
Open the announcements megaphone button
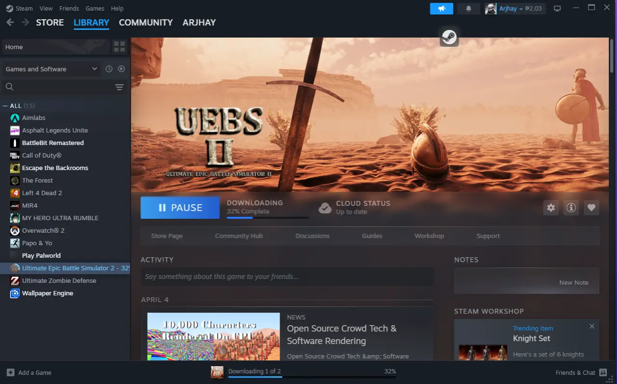(442, 9)
